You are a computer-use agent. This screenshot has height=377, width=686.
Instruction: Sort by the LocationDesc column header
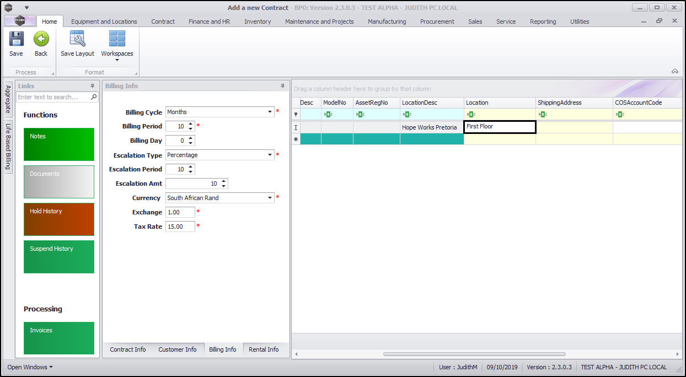pyautogui.click(x=432, y=103)
